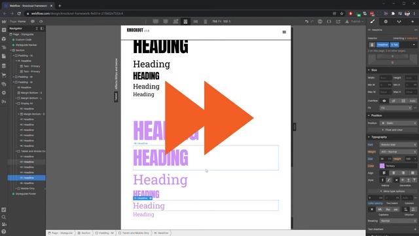The image size is (419, 236).
Task: Switch to the Style brush tab
Action: (373, 22)
